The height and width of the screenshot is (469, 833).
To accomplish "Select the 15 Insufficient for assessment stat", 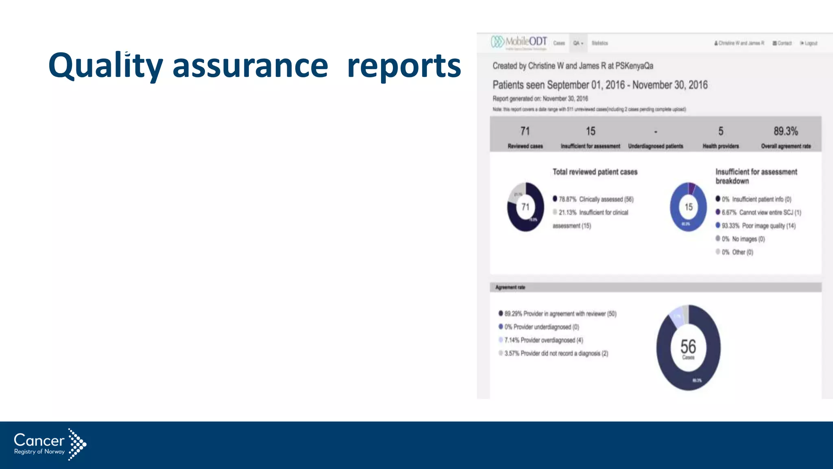I will (x=590, y=137).
